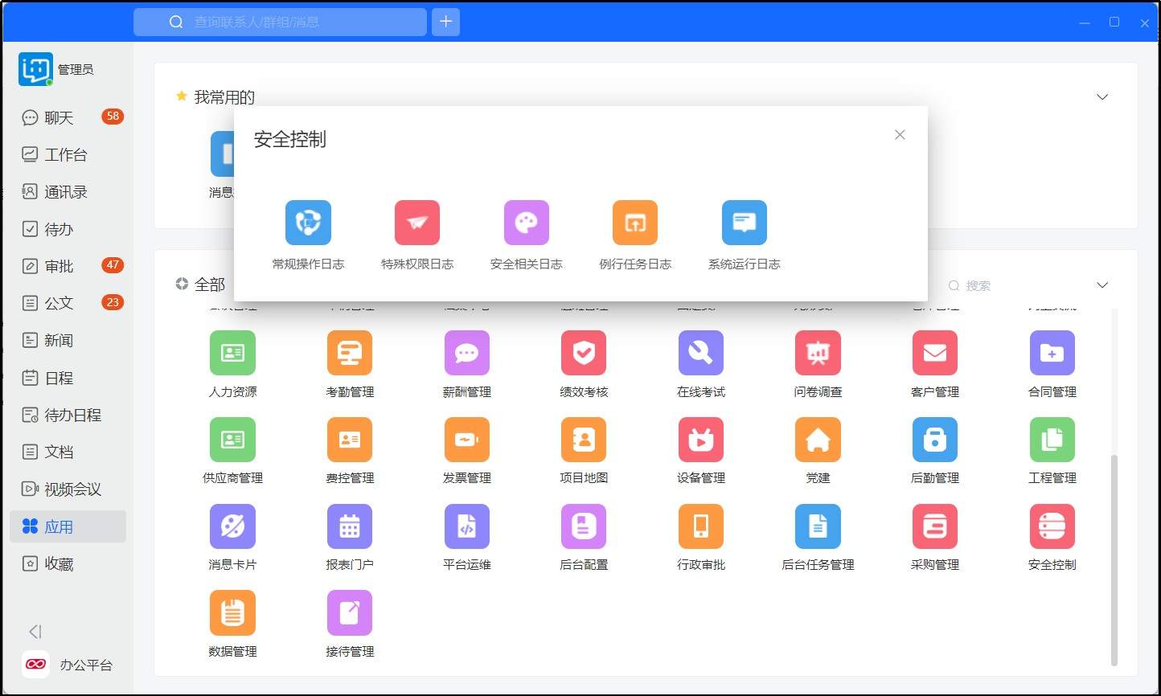
Task: Open the 数据管理 app icon
Action: pyautogui.click(x=232, y=613)
